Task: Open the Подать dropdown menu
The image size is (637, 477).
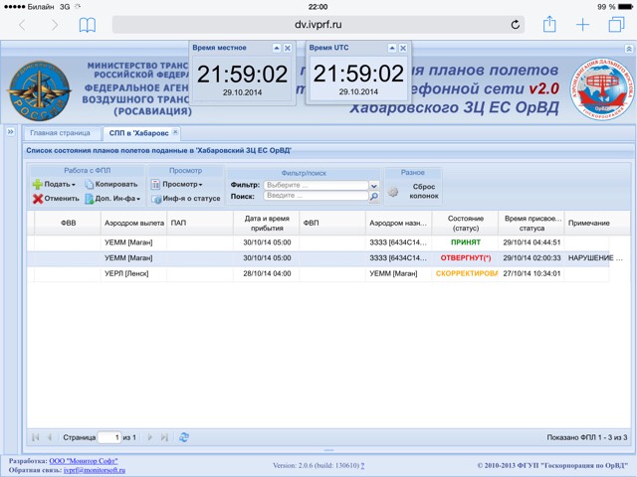Action: coord(54,184)
